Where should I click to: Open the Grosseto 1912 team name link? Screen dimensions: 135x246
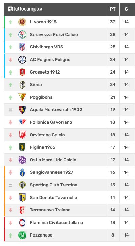[x=45, y=72]
